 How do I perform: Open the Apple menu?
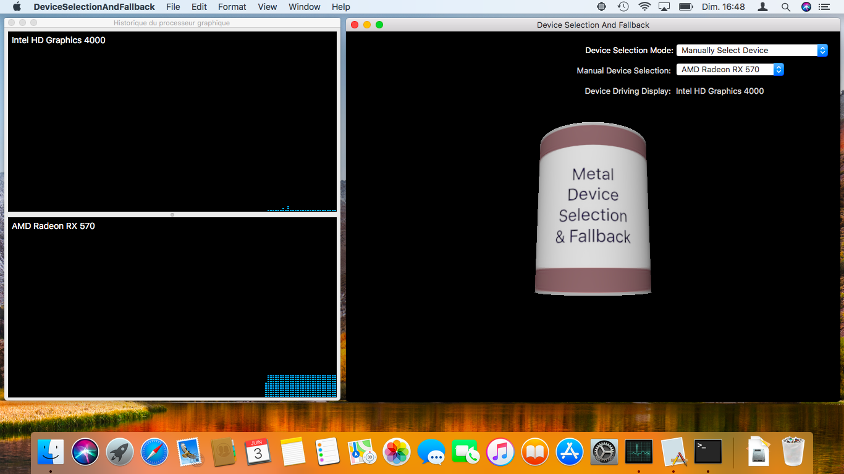pyautogui.click(x=17, y=7)
